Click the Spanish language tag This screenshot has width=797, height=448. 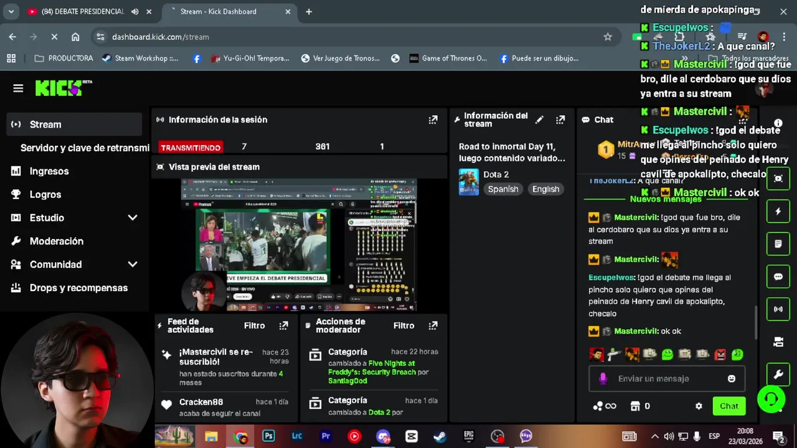(503, 189)
